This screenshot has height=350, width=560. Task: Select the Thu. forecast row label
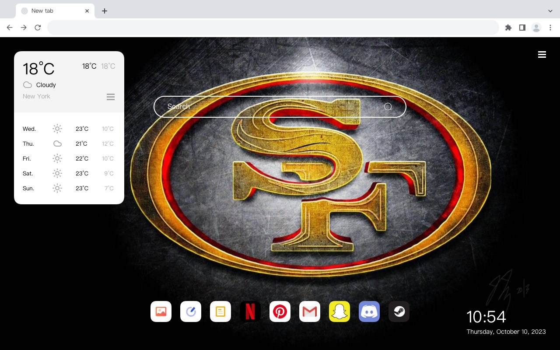coord(28,144)
